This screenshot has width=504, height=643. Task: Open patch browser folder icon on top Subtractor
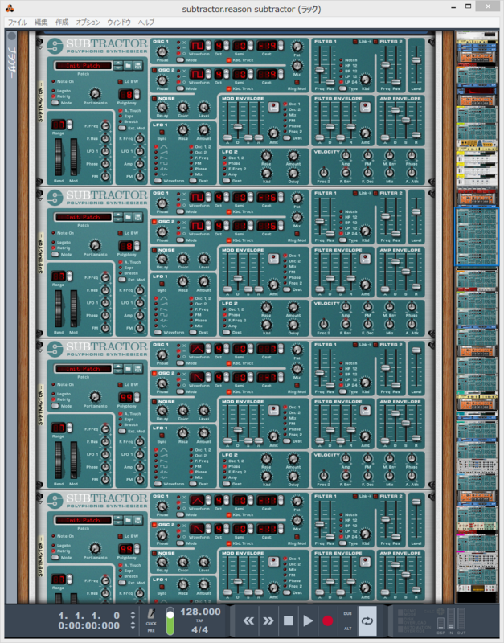(128, 65)
